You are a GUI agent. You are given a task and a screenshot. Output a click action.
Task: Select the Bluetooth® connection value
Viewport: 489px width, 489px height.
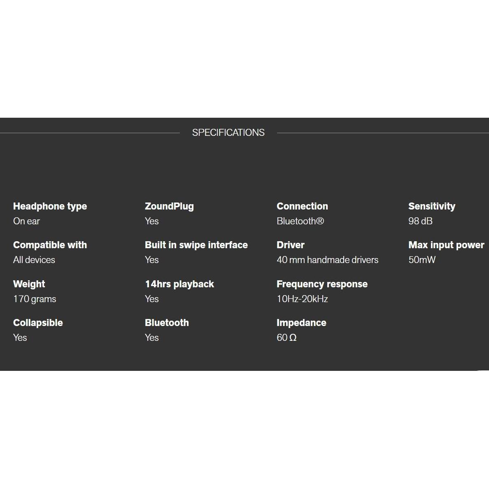pyautogui.click(x=300, y=221)
